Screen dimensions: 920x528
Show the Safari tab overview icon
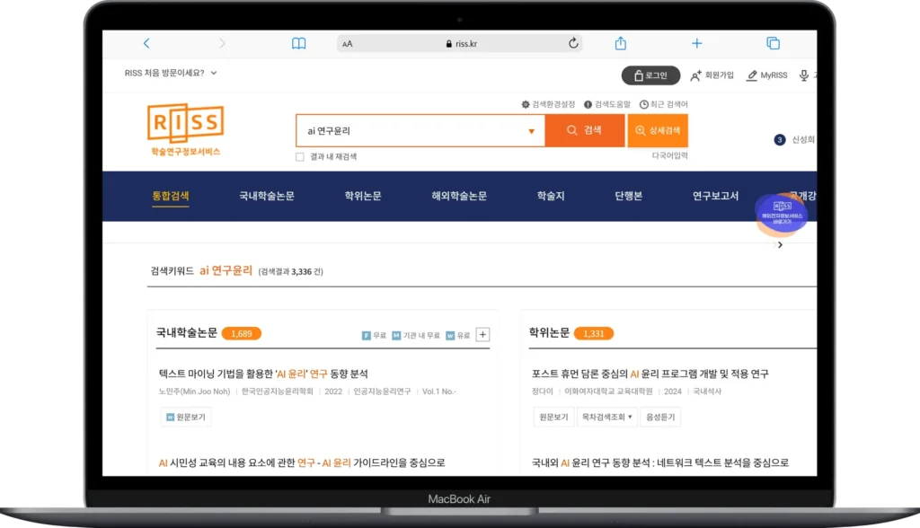tap(774, 43)
